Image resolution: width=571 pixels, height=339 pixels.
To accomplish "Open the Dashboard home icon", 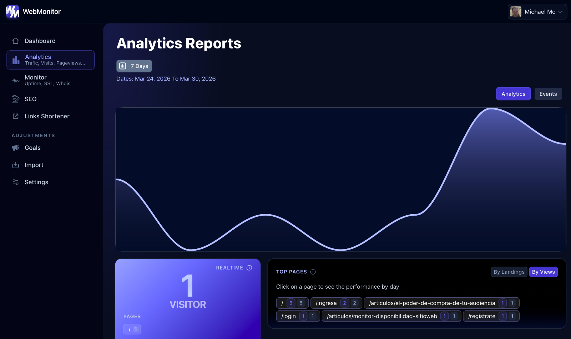I will pos(15,41).
